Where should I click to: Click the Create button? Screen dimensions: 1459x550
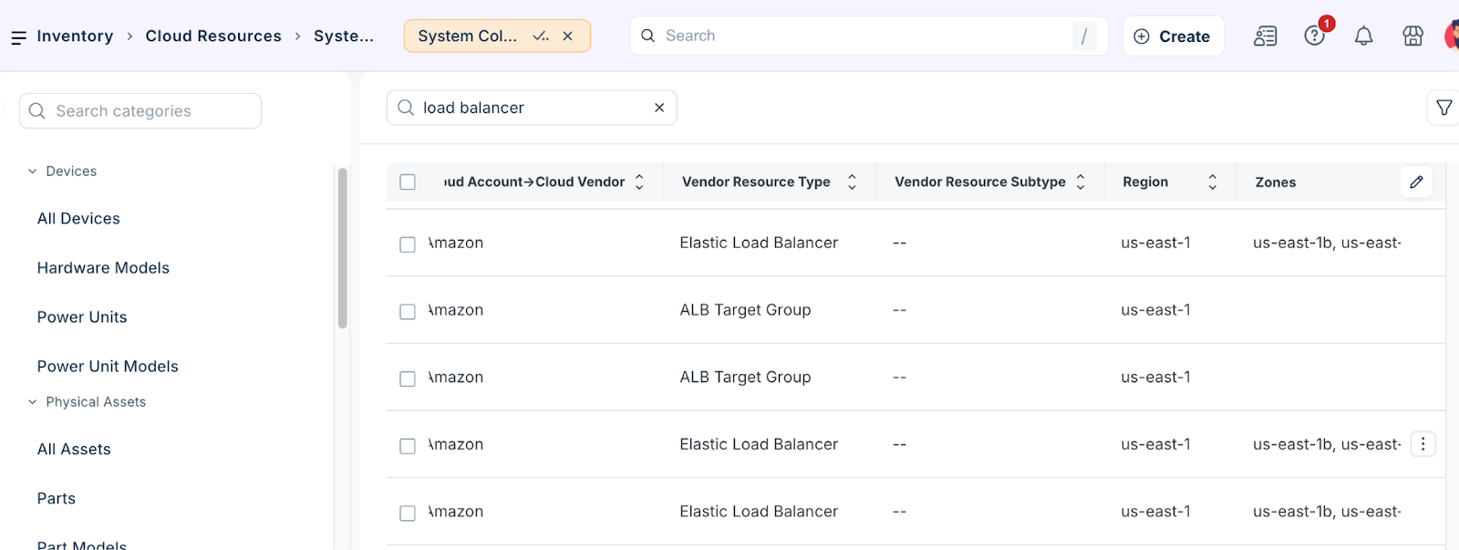coord(1173,36)
